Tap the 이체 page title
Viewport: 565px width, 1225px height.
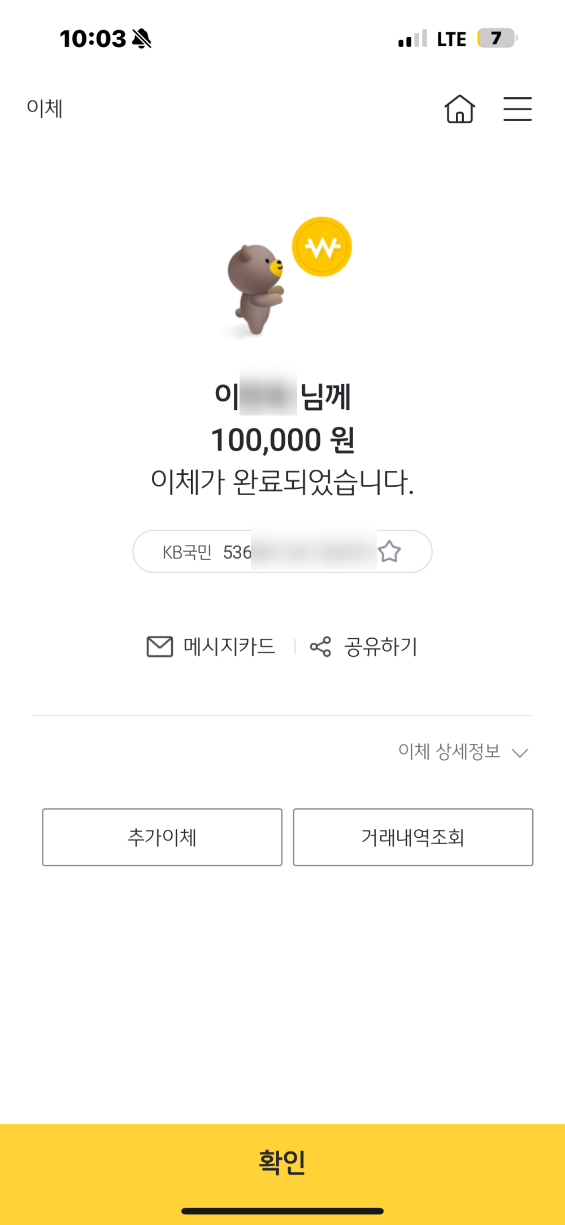[x=45, y=108]
